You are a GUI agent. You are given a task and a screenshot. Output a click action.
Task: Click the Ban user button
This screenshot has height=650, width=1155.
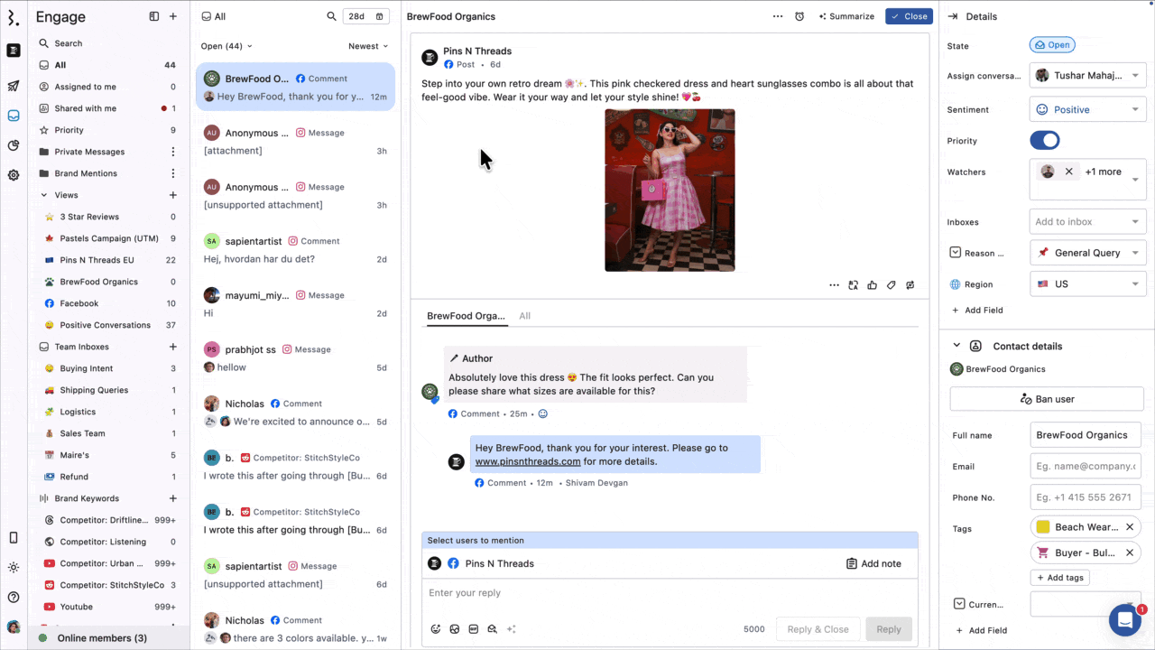1047,398
